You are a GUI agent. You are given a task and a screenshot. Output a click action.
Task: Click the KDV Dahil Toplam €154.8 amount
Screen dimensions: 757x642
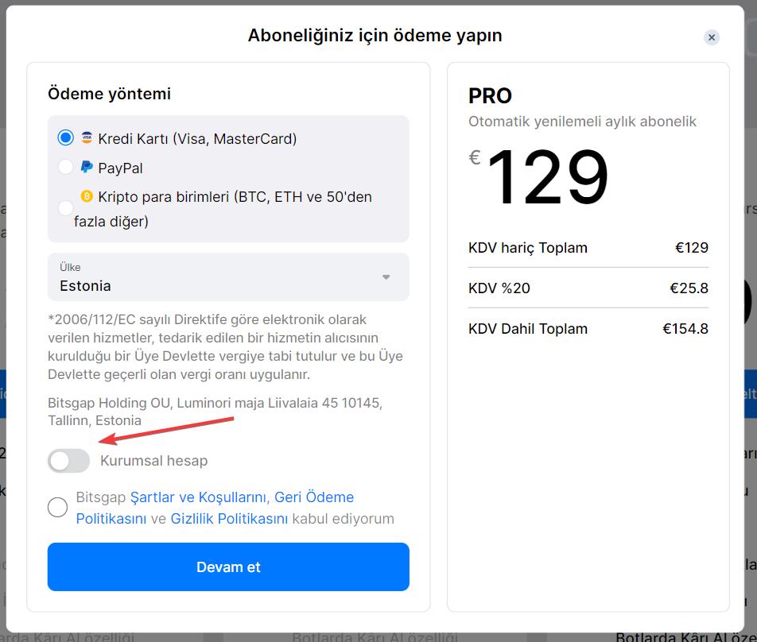click(685, 329)
